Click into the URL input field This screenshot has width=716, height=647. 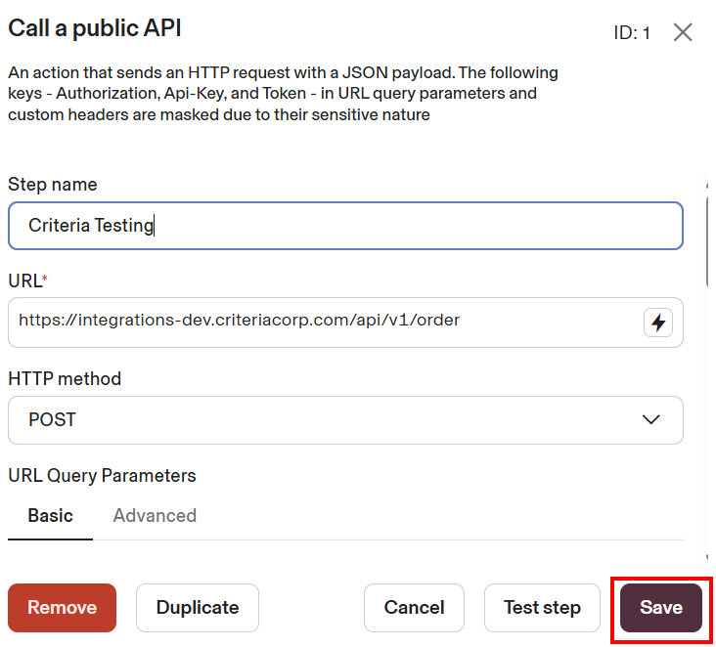coord(323,322)
